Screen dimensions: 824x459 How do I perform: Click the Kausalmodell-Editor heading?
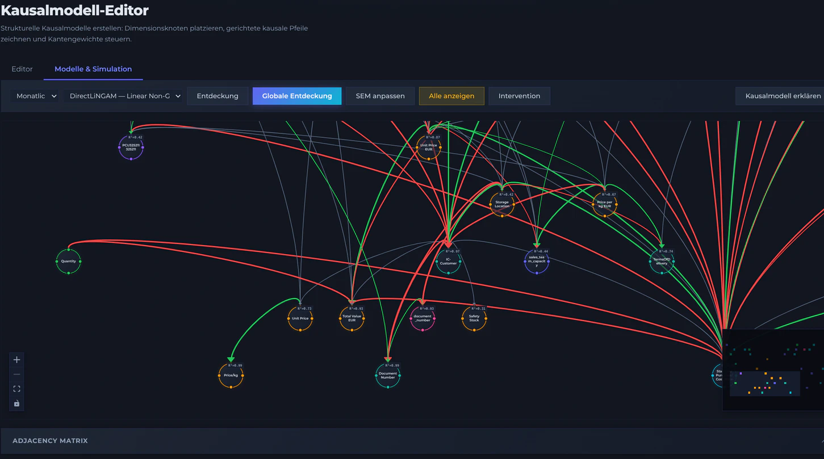coord(75,10)
